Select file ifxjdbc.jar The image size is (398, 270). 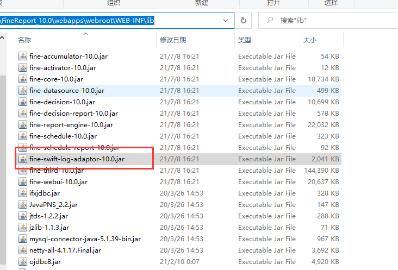point(45,193)
